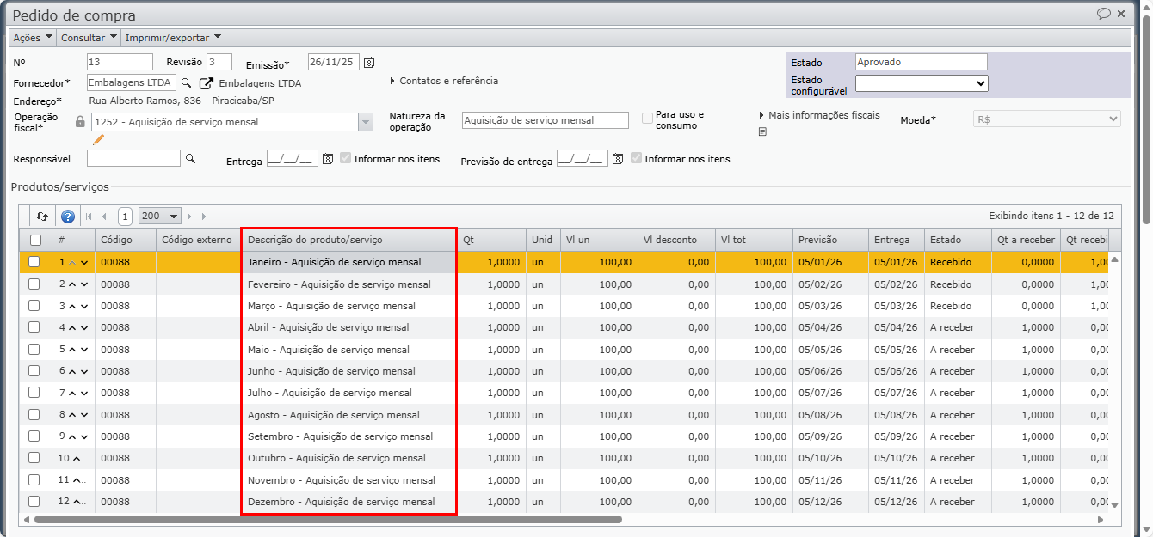
Task: Open the Imprimir/exportar menu
Action: click(x=173, y=38)
